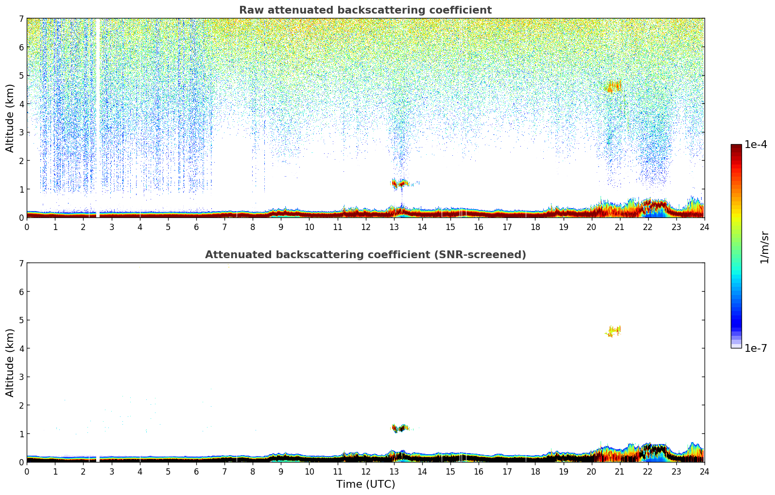Image resolution: width=775 pixels, height=495 pixels.
Task: Click the x-axis tick "12" of the raw plot
Action: (x=365, y=227)
